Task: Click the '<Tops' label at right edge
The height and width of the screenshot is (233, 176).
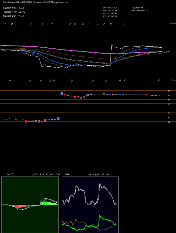Action: point(173,24)
